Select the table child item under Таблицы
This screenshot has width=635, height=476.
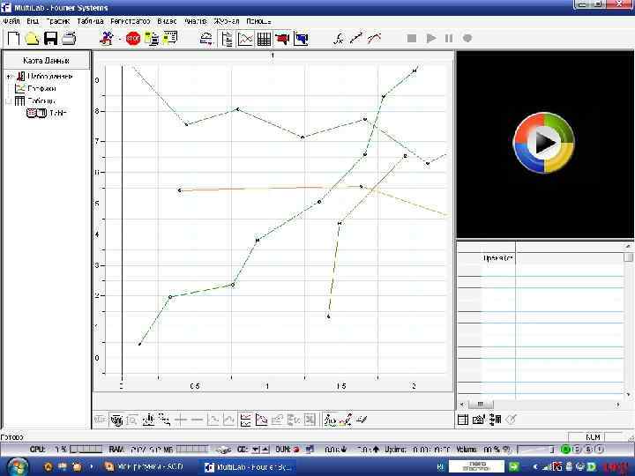(x=46, y=114)
